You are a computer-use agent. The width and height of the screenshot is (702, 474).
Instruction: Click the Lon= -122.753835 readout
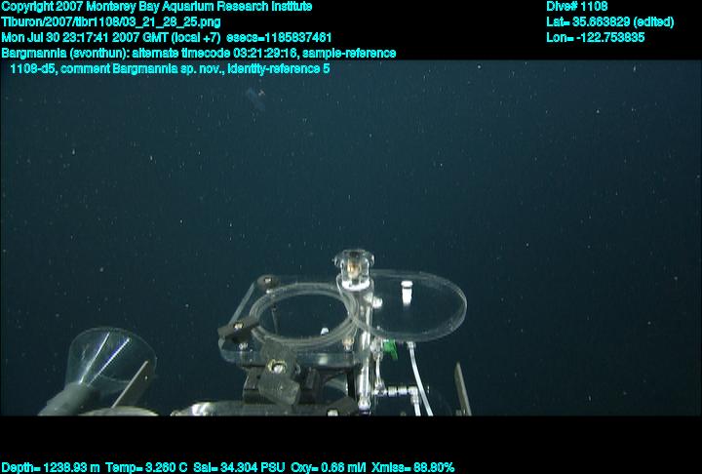596,38
